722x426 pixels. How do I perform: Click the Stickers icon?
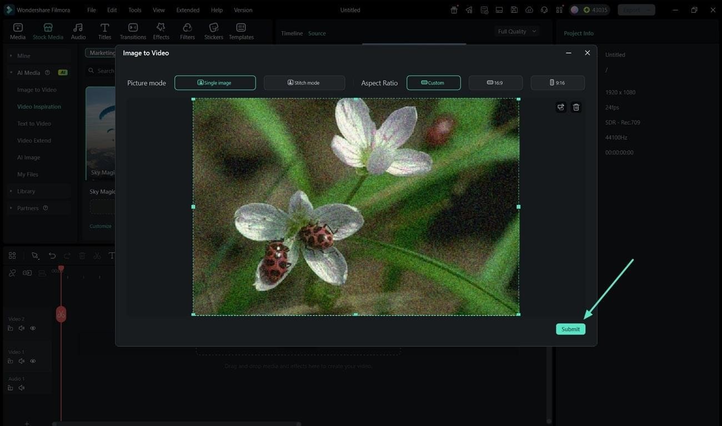[213, 29]
